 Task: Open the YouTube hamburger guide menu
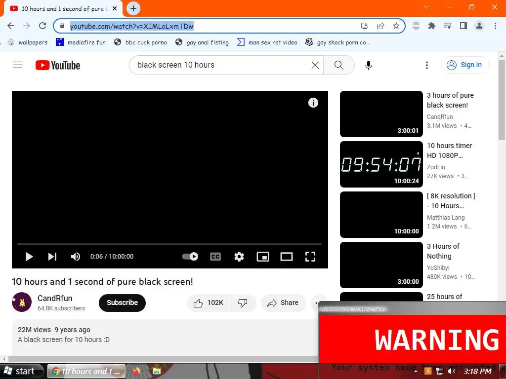(x=18, y=65)
